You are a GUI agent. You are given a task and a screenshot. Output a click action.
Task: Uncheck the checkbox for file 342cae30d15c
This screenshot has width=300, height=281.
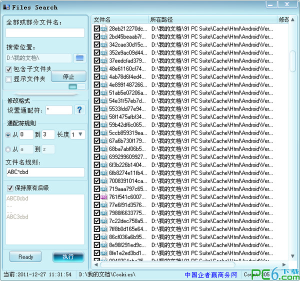tap(97, 44)
